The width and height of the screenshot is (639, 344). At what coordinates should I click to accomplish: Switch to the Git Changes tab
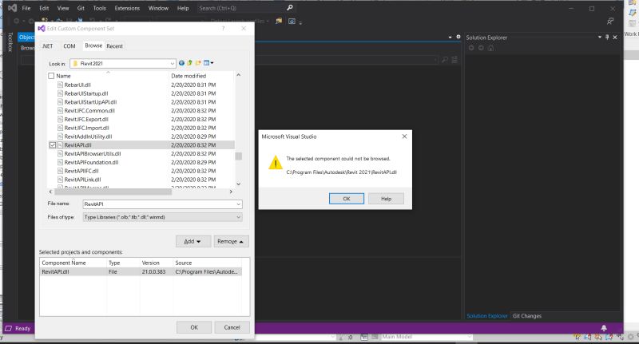[527, 316]
